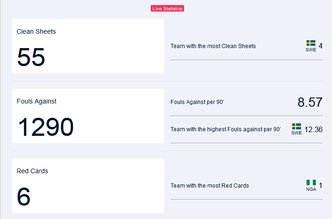Click the 12.36 fouls value for Sweden
Viewport: 332px width, 219px height.
tap(314, 129)
